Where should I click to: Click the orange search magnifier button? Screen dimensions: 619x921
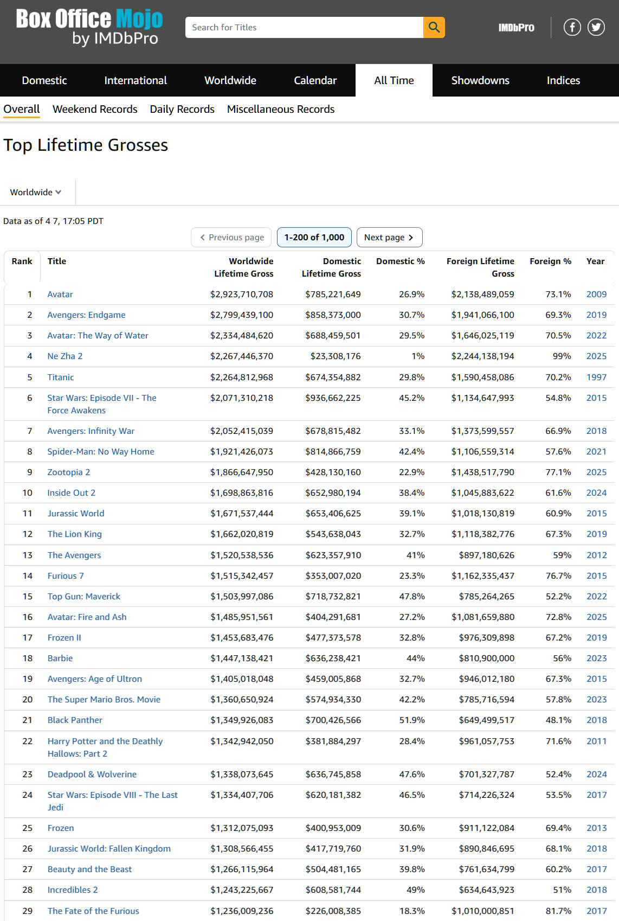coord(434,27)
